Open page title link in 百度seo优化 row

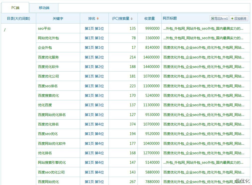pos(204,134)
